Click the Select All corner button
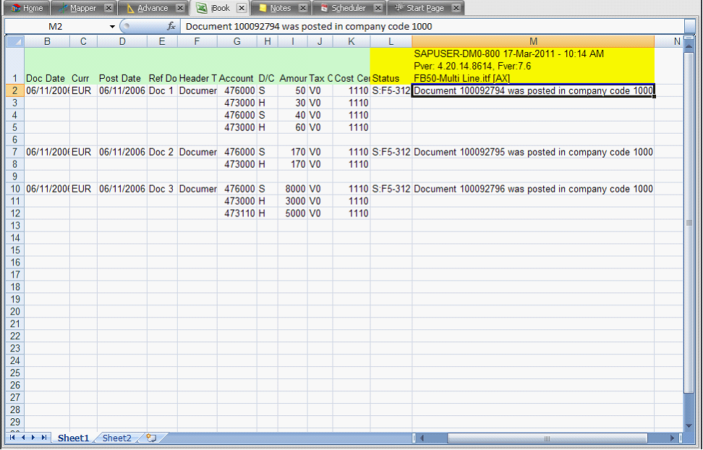The image size is (703, 450). [x=14, y=41]
